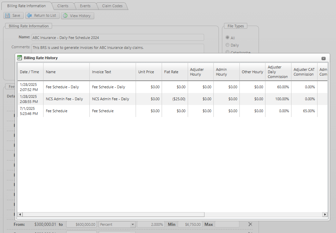This screenshot has width=336, height=233.
Task: Click Adjuster Daily Commission column header
Action: click(x=278, y=72)
